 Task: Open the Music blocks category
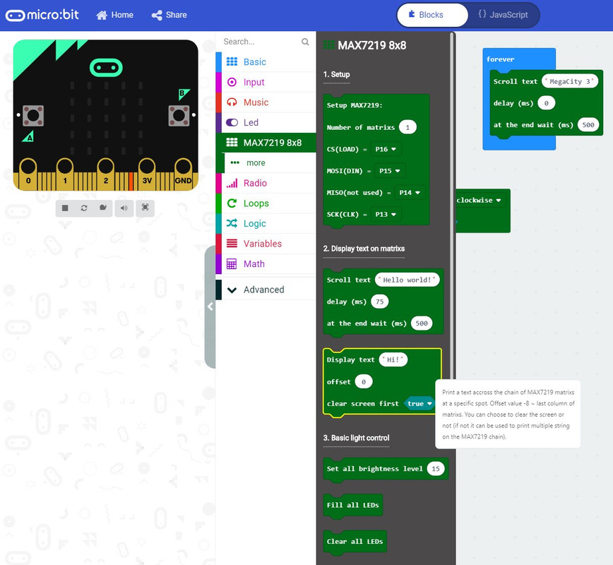[x=266, y=102]
